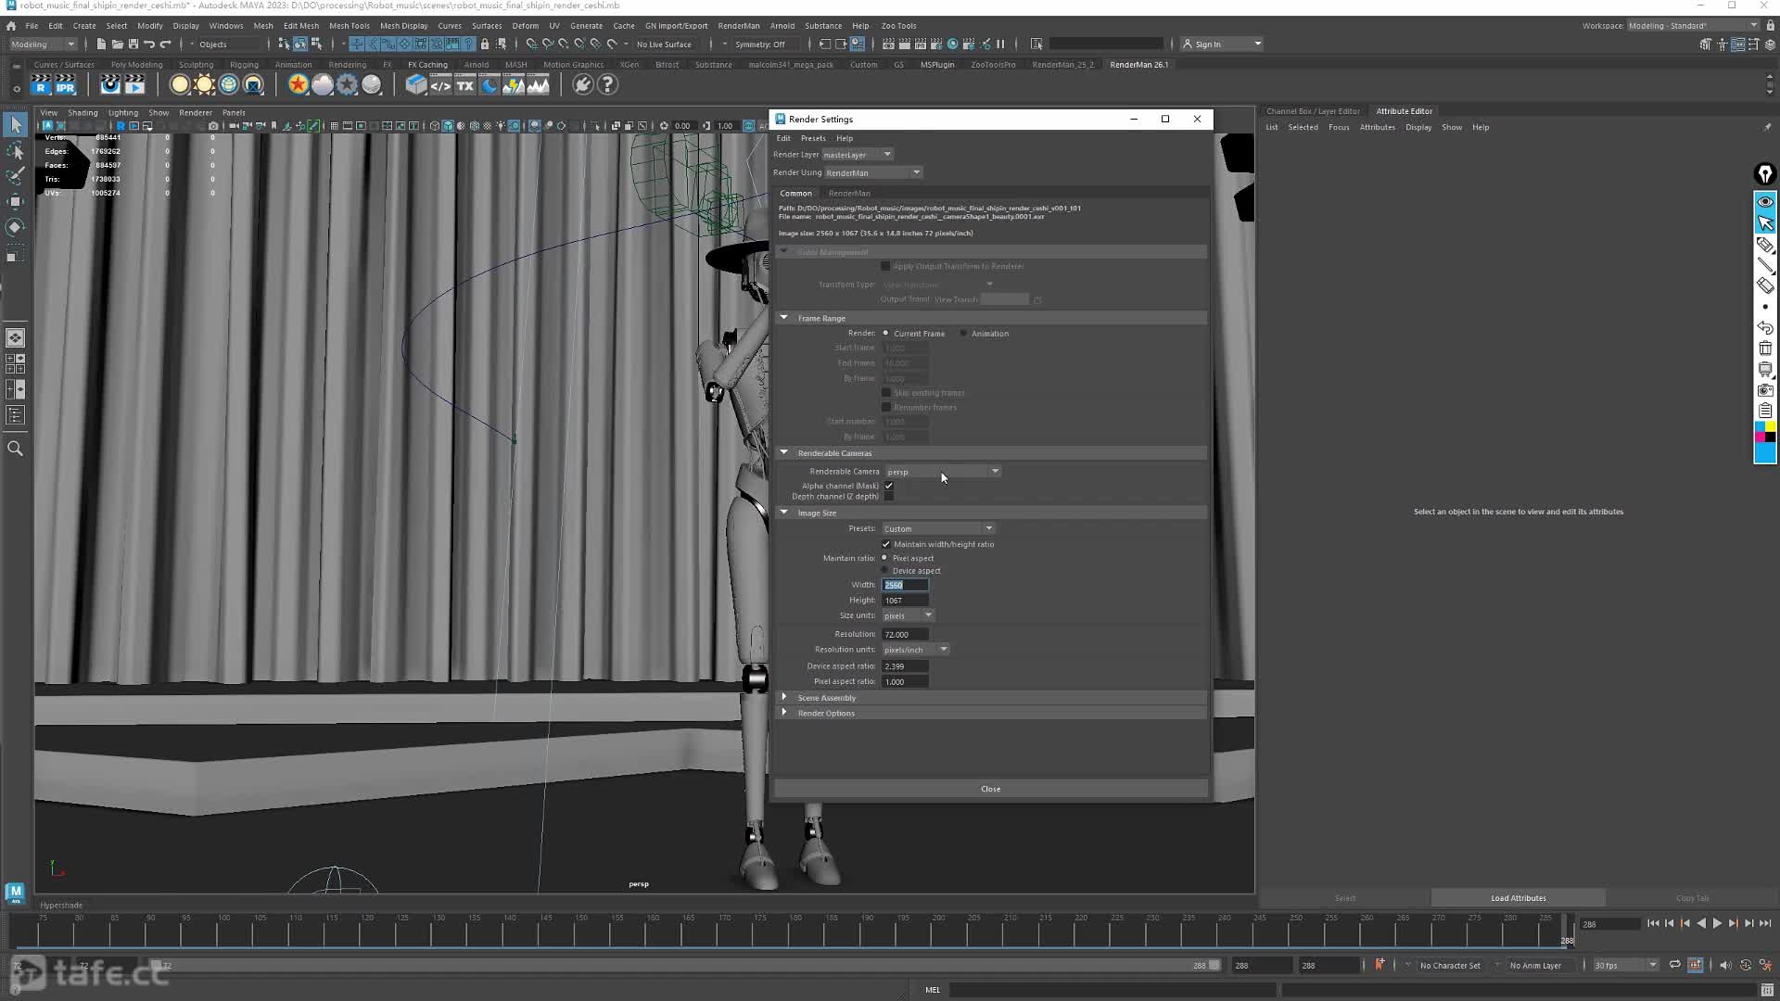
Task: Choose the Lasso select tool
Action: (x=15, y=150)
